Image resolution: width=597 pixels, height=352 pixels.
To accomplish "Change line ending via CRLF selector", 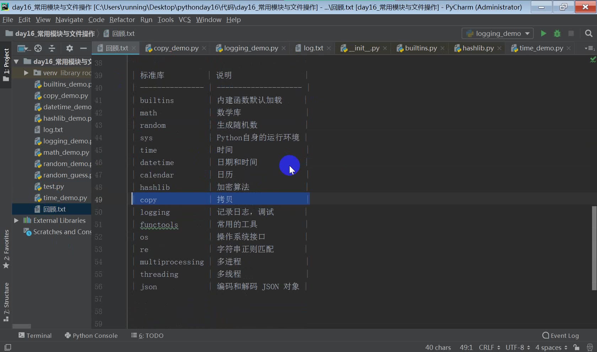I will coord(489,347).
